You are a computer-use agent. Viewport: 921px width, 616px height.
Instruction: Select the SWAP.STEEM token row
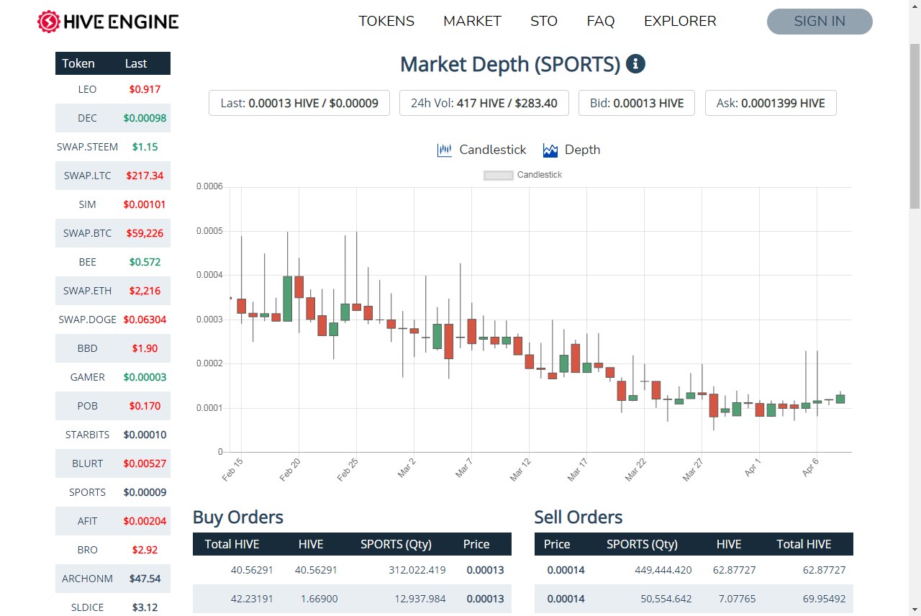113,147
